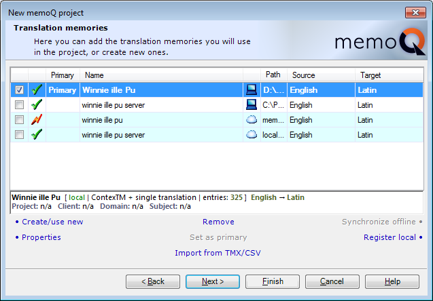Proceed with the 'Next >' button

tap(213, 281)
